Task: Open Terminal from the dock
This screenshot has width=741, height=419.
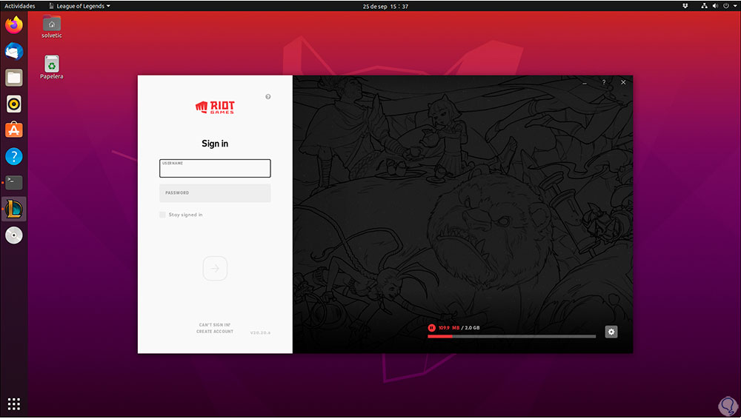Action: [x=13, y=182]
